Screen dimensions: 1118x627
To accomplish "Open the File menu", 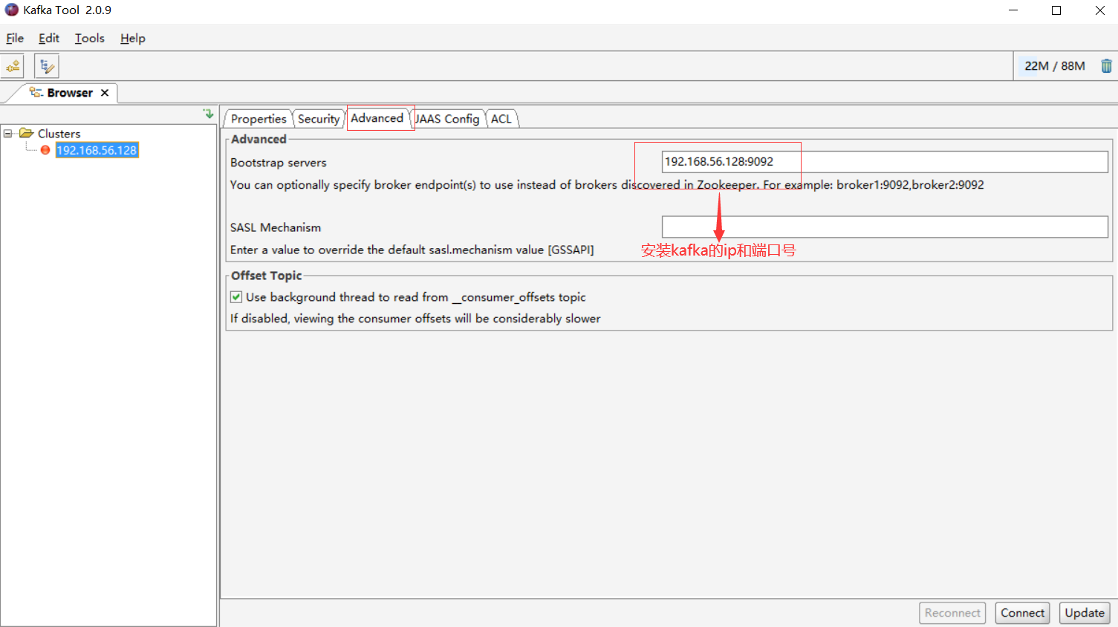I will coord(15,38).
